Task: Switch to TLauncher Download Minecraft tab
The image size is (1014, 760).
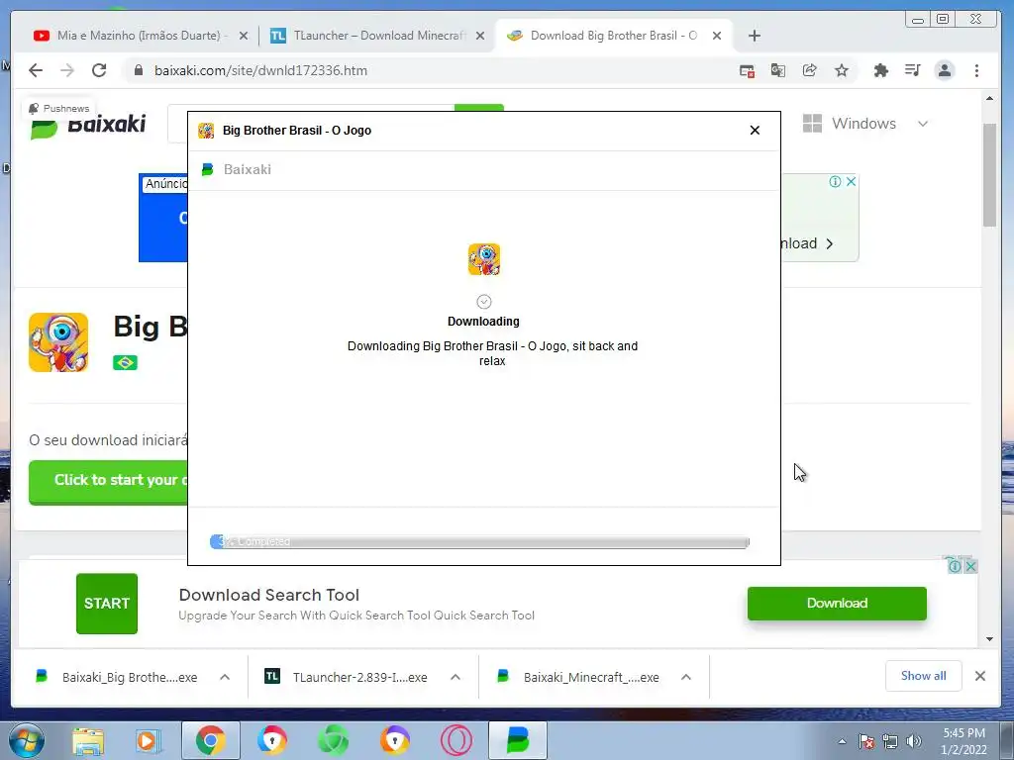Action: pyautogui.click(x=379, y=36)
